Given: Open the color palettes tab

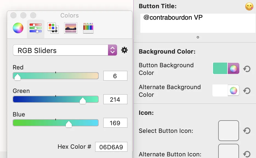Looking at the screenshot, I should 53,28.
